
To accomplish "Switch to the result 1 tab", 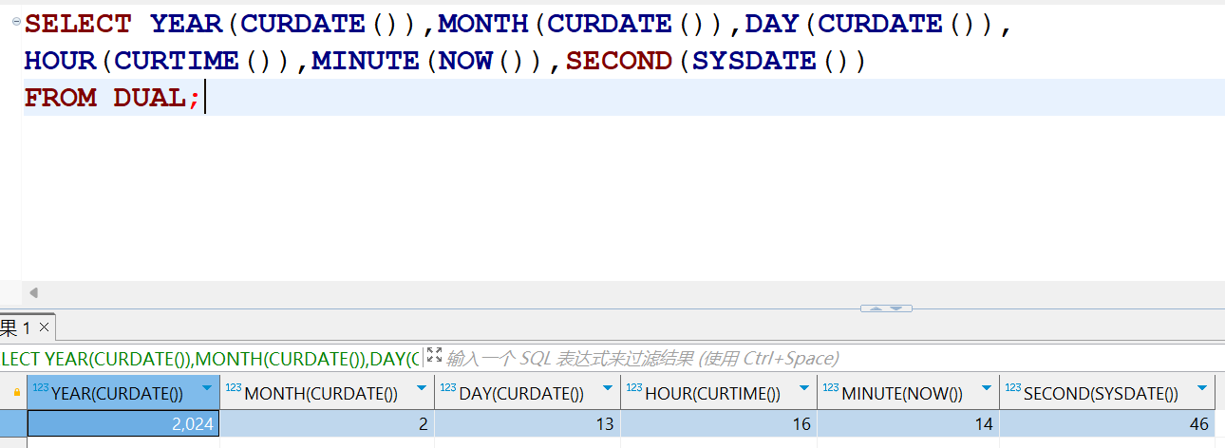I will (15, 328).
